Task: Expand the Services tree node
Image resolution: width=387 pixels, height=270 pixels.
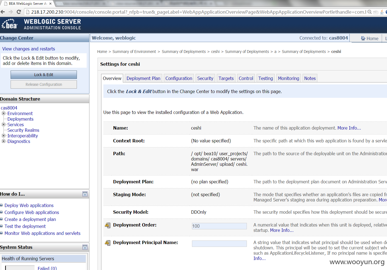Action: pos(4,125)
